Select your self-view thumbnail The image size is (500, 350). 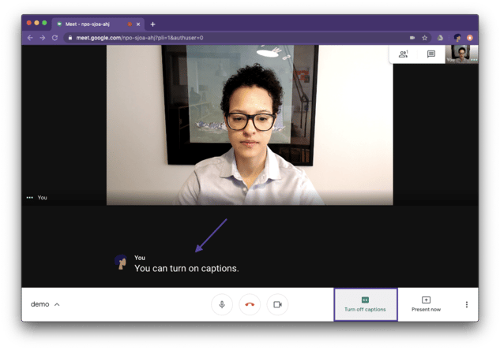tap(462, 54)
